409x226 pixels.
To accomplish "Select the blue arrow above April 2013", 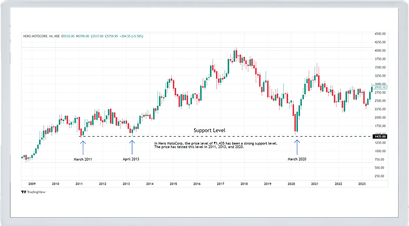I will (x=132, y=147).
